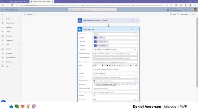Expand the Data sidebar section
198x111 pixels.
(19, 45)
